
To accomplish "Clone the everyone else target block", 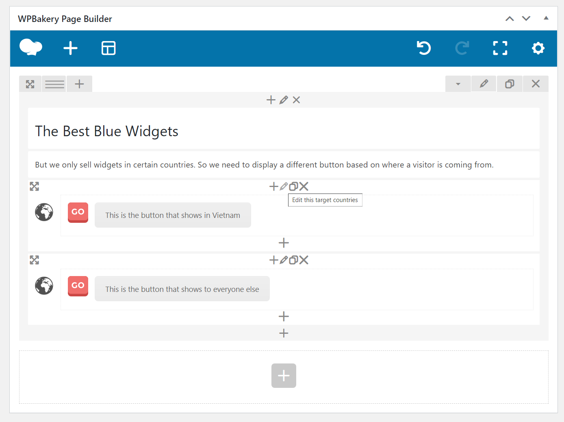I will 293,260.
